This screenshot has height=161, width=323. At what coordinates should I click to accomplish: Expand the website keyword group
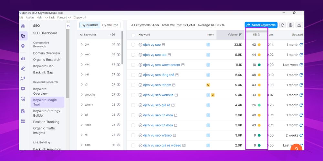click(x=82, y=94)
